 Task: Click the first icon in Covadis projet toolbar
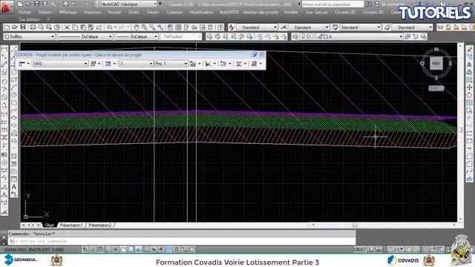[22, 64]
